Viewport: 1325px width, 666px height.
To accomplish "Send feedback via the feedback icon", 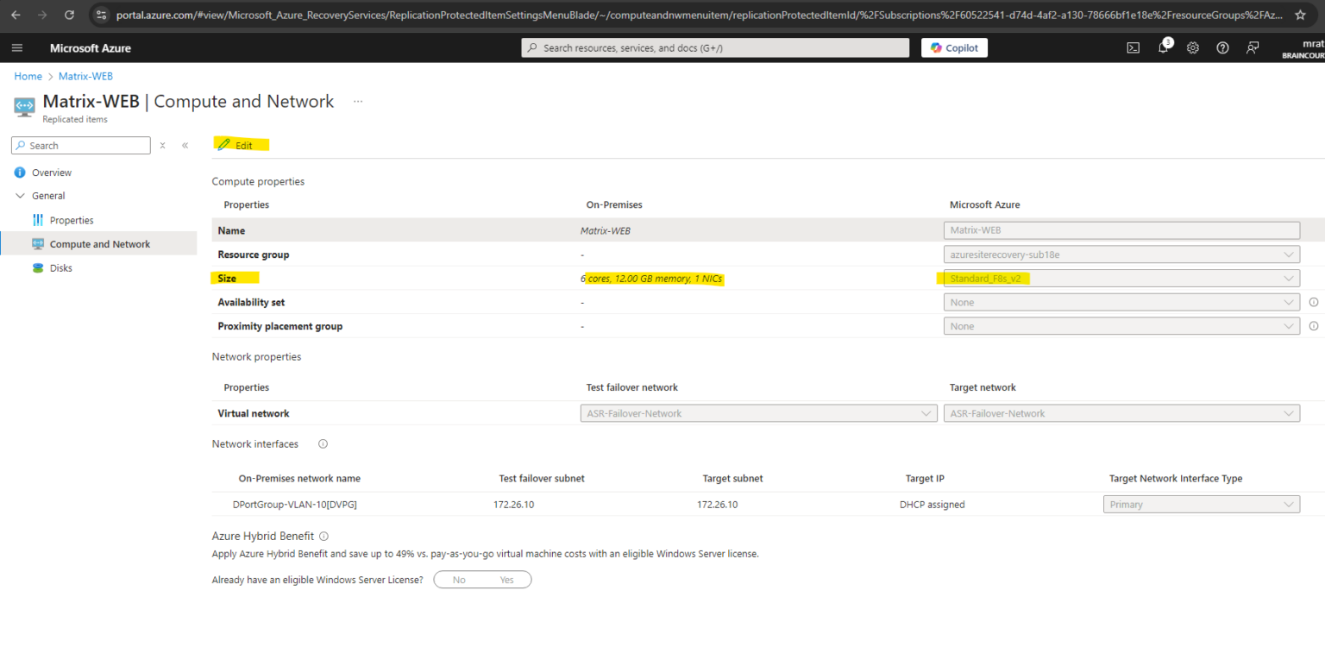I will click(x=1253, y=47).
